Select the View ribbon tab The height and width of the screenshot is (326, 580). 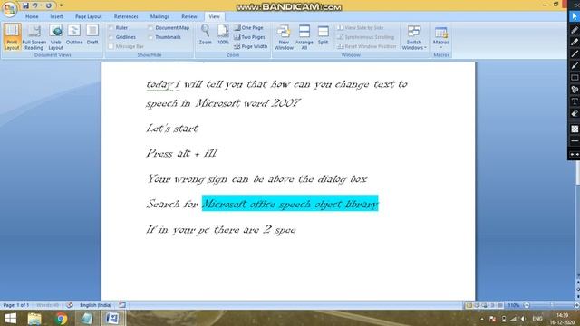(x=214, y=16)
